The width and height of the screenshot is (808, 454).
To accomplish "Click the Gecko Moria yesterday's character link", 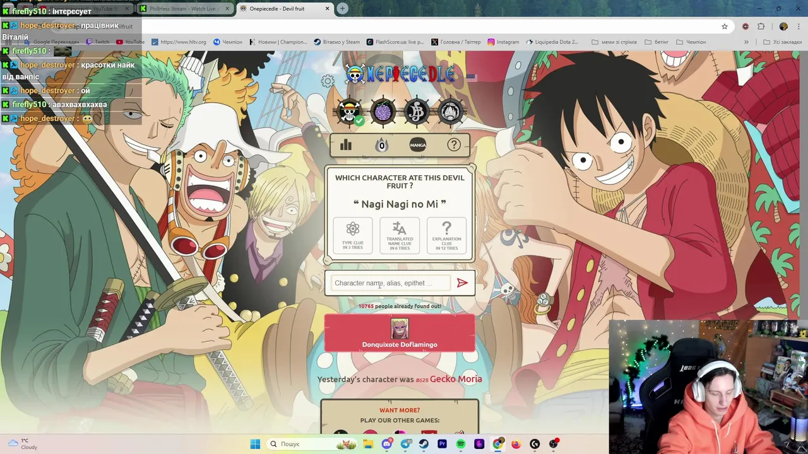I will click(456, 379).
